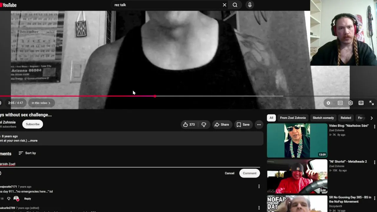Click the magnifier search button
This screenshot has height=212, width=377.
tap(235, 5)
